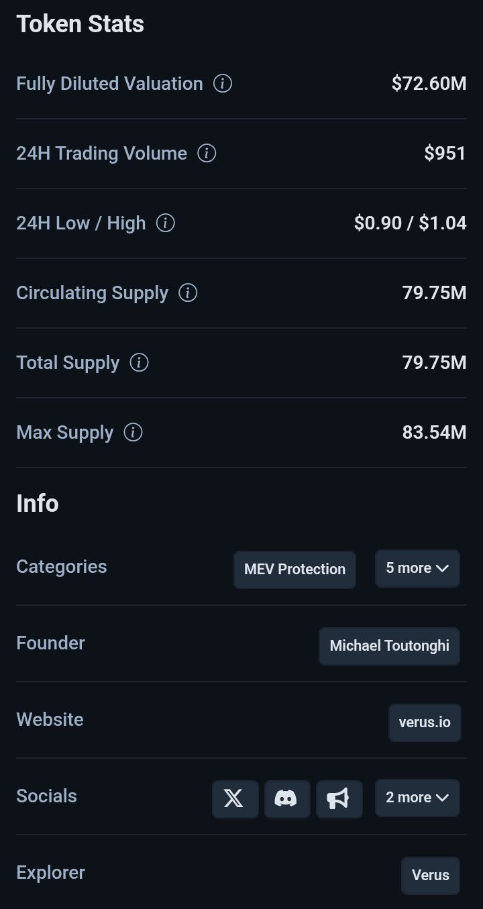Tap the 24H Low / High info icon

tap(165, 223)
